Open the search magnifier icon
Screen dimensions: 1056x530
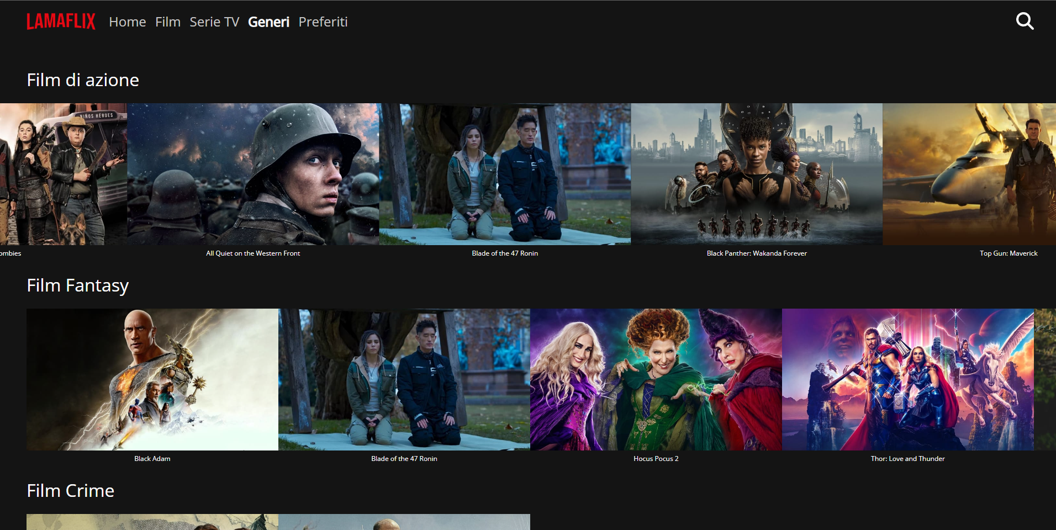(1025, 21)
